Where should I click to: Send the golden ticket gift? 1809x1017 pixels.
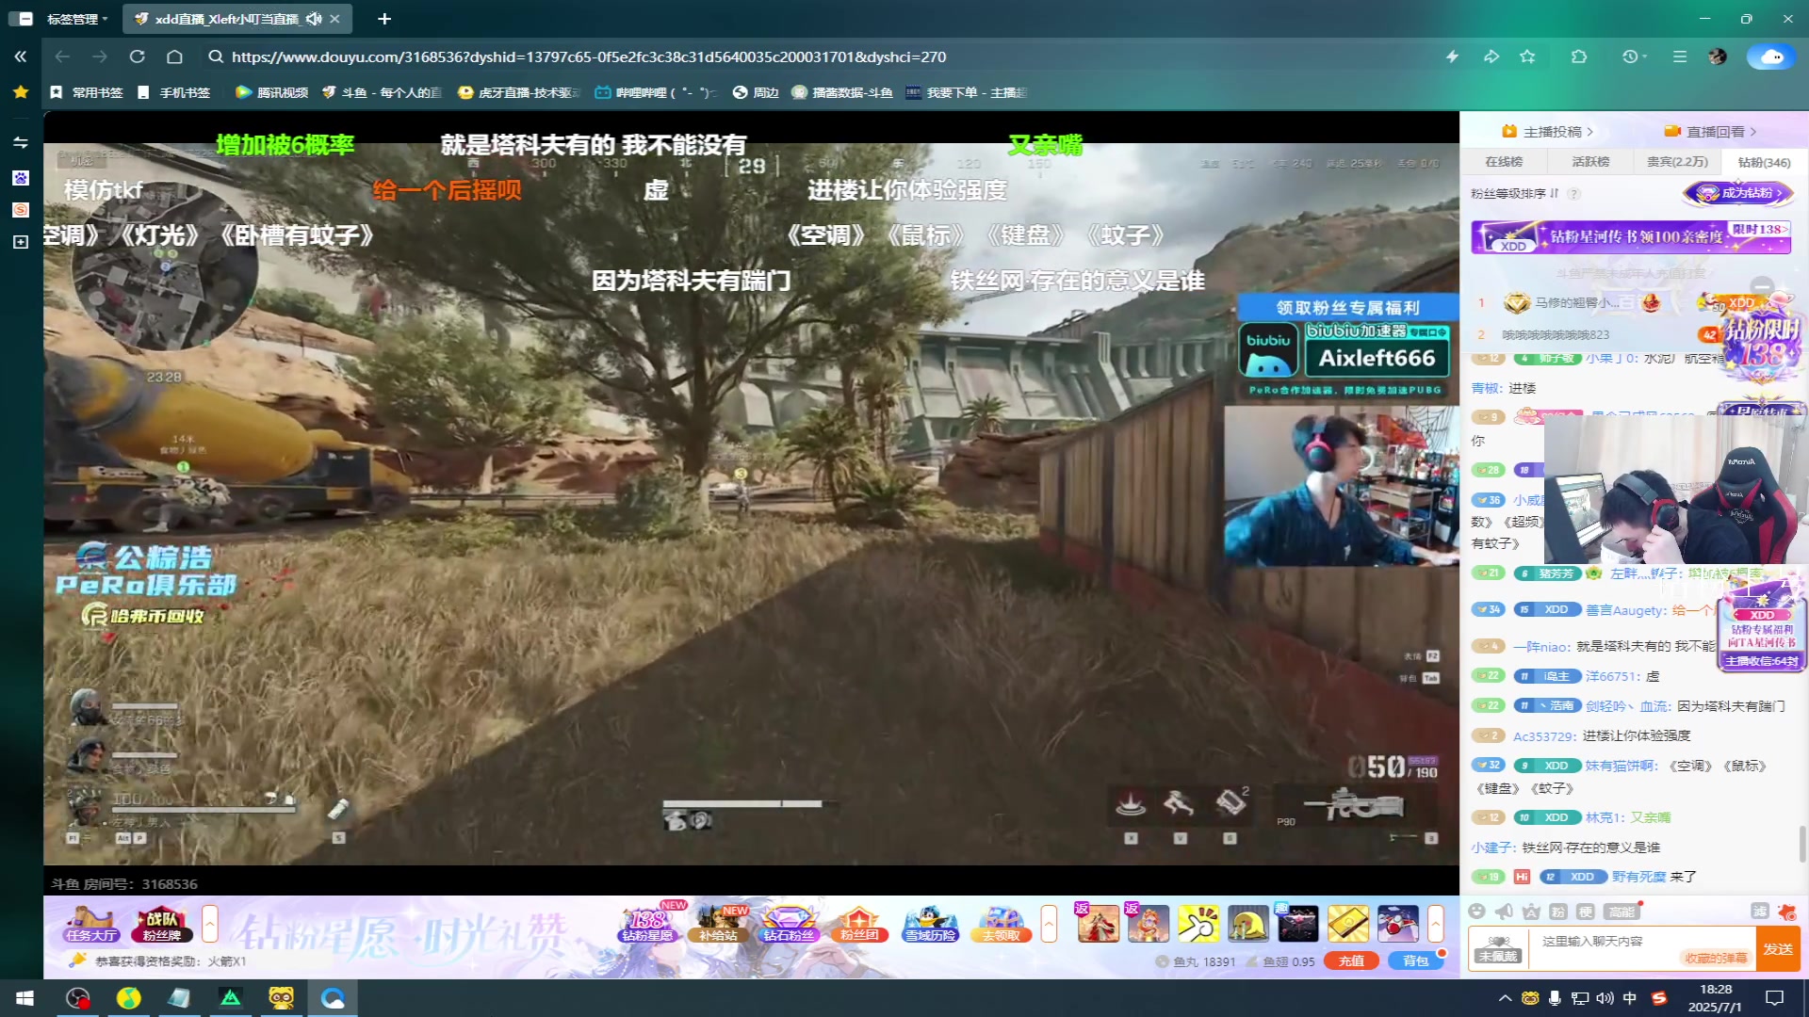pos(1348,924)
